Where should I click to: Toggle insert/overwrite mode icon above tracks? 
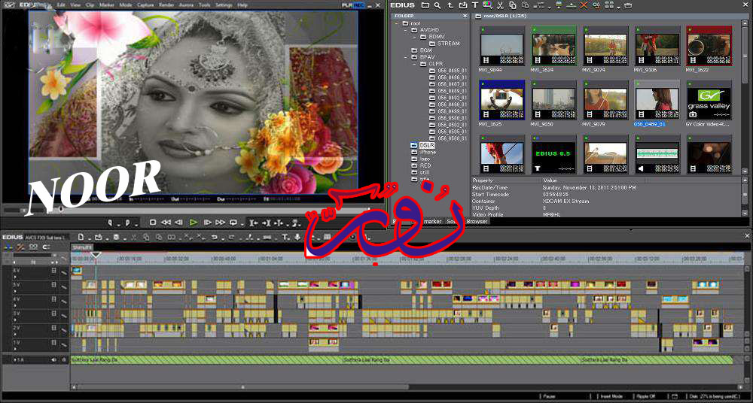[x=8, y=247]
